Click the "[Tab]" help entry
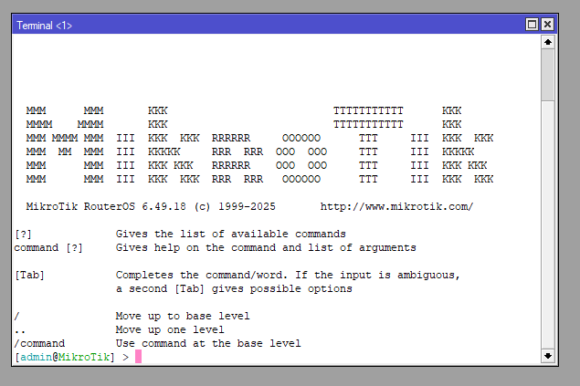Screen dimensions: 580x386 tap(29, 276)
